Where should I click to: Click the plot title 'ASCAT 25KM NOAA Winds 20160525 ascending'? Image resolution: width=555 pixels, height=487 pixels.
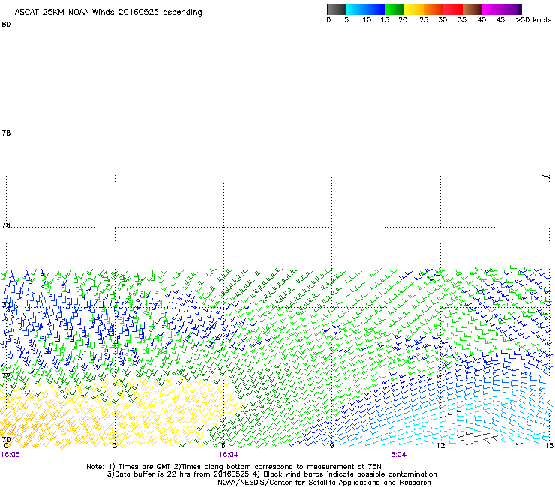108,13
